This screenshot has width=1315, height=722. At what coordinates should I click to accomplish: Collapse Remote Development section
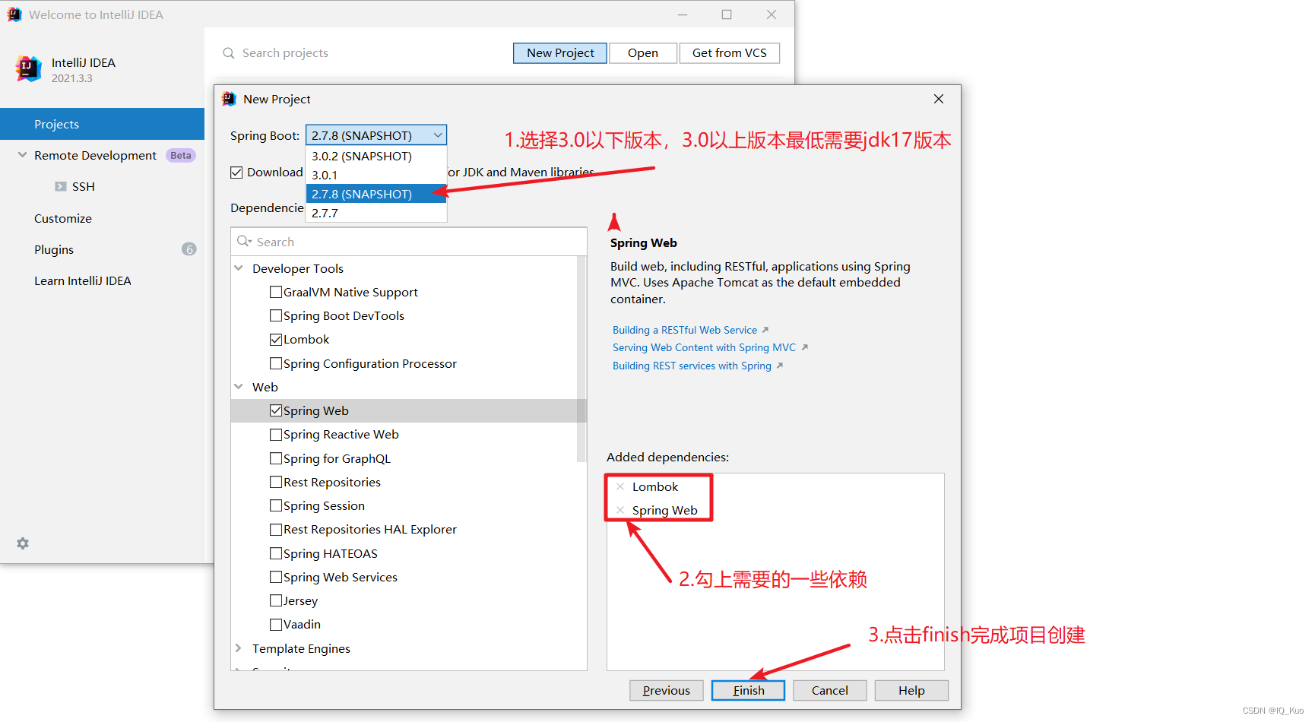click(23, 155)
